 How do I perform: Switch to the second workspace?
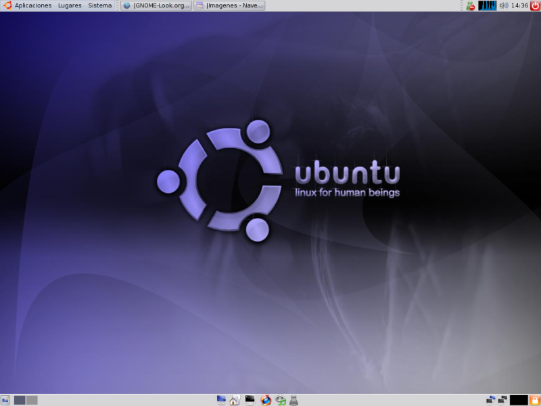click(x=32, y=400)
